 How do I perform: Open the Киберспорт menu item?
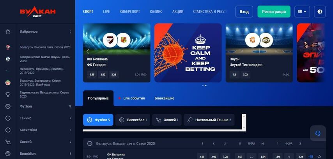coord(130,12)
